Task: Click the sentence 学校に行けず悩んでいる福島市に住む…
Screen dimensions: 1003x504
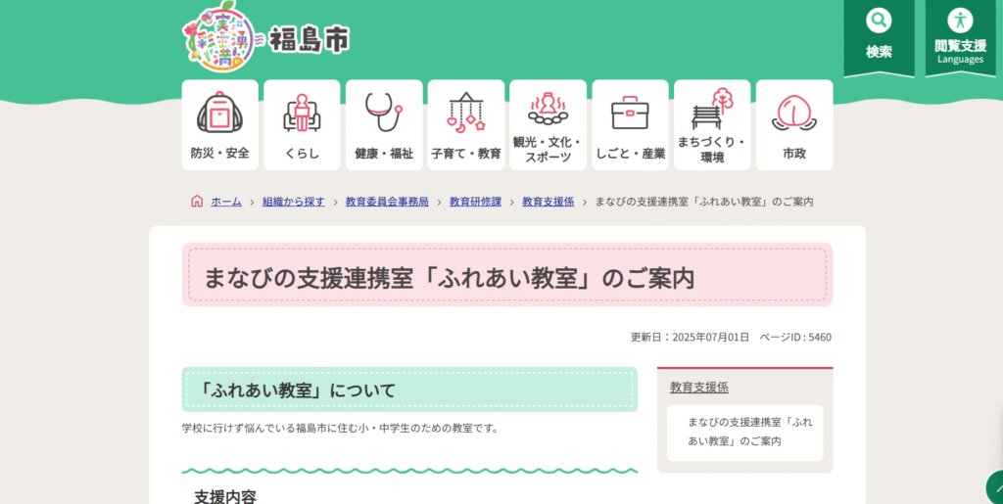Action: [340, 428]
